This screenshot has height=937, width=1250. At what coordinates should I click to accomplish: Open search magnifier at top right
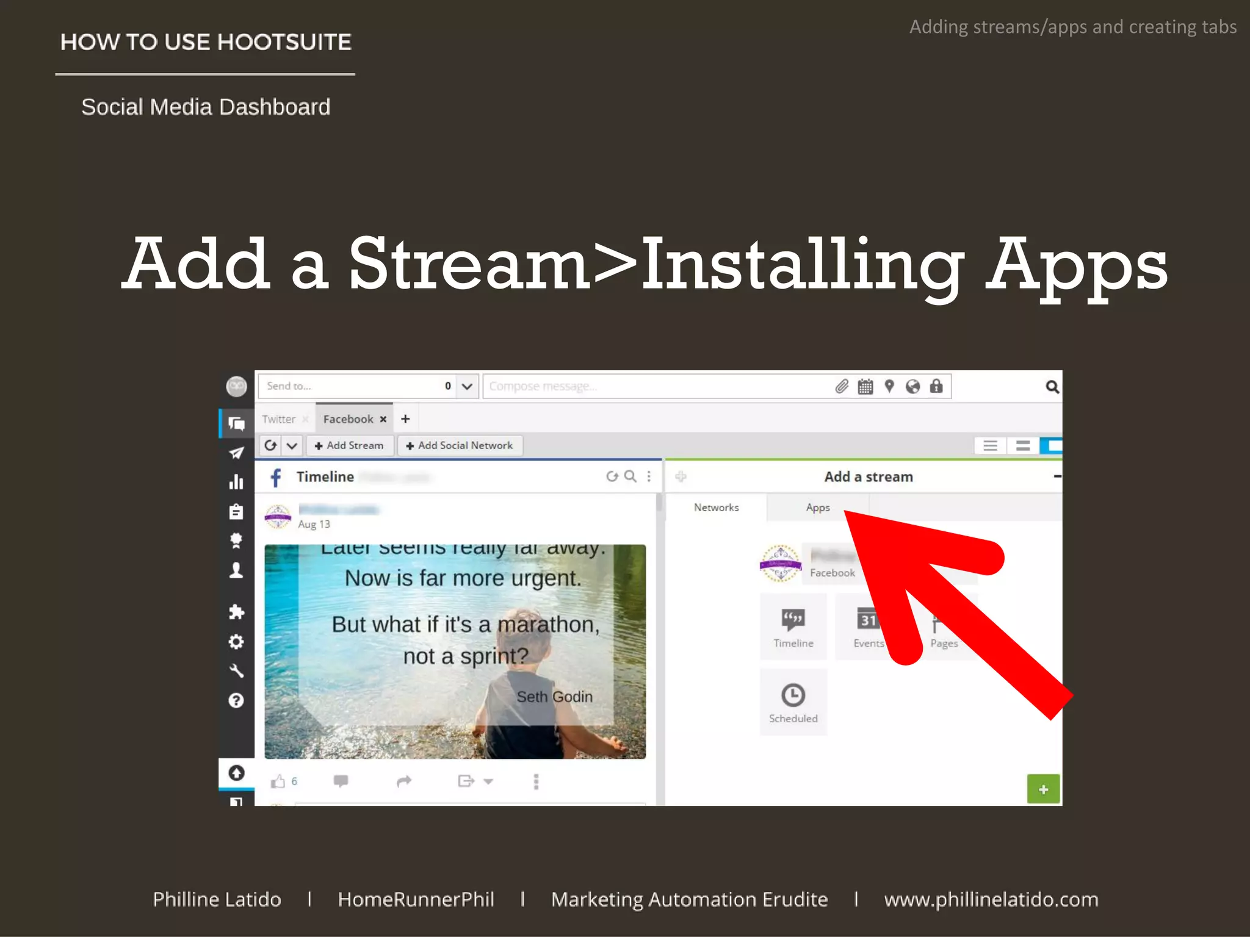point(1052,387)
